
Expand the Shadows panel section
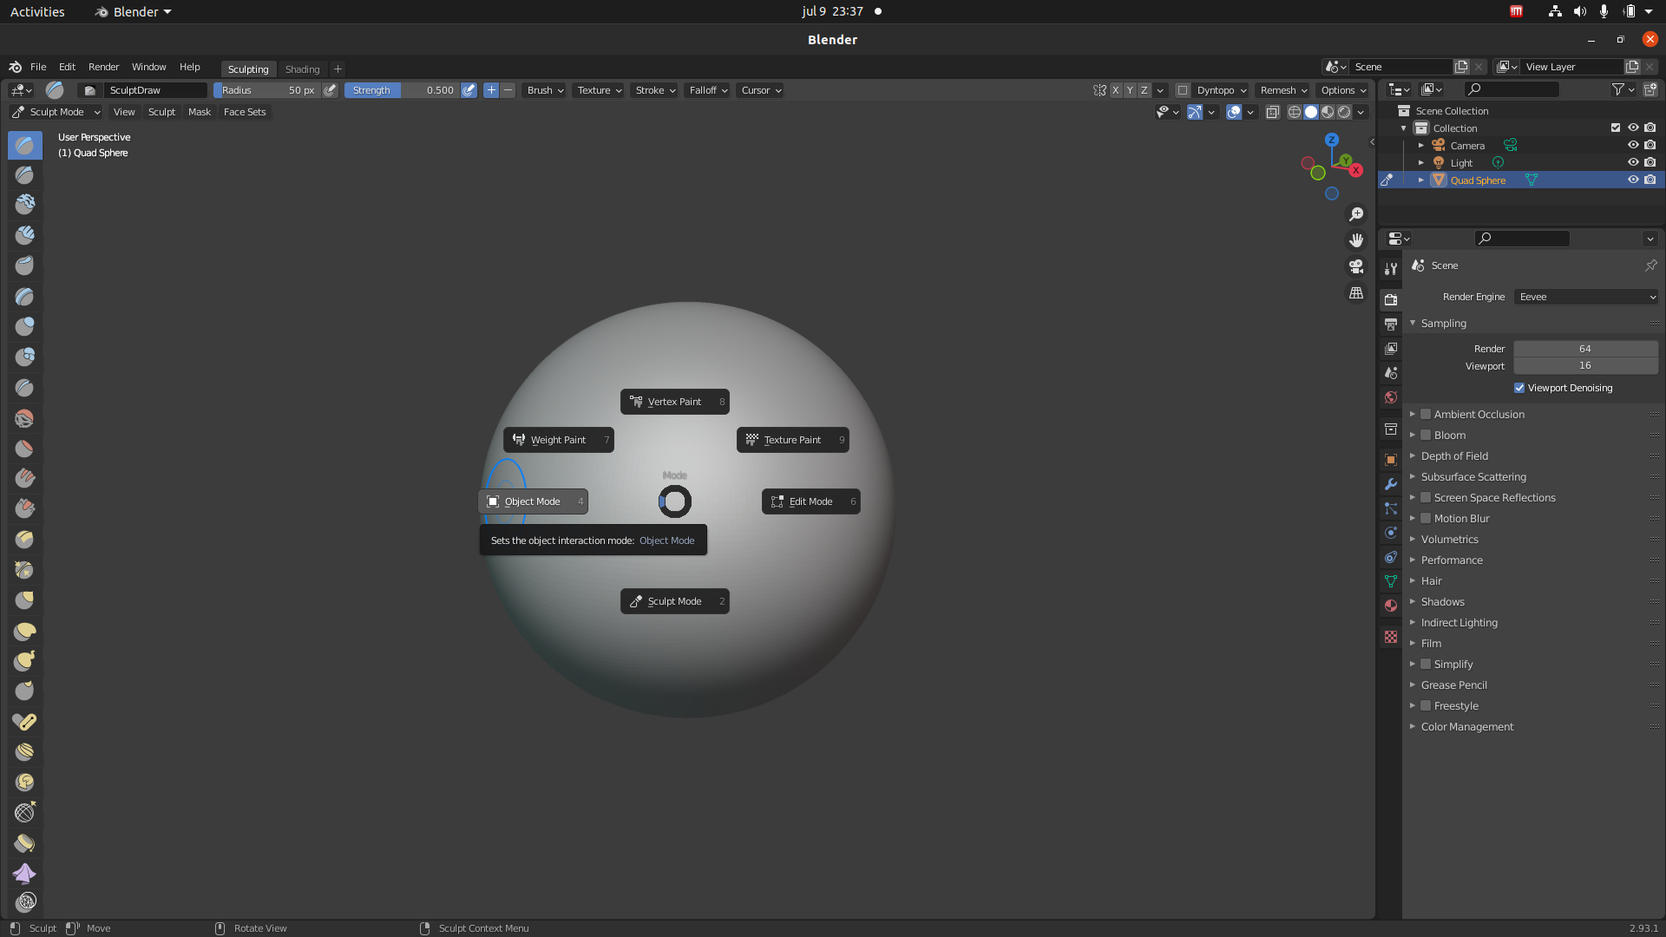pos(1442,600)
